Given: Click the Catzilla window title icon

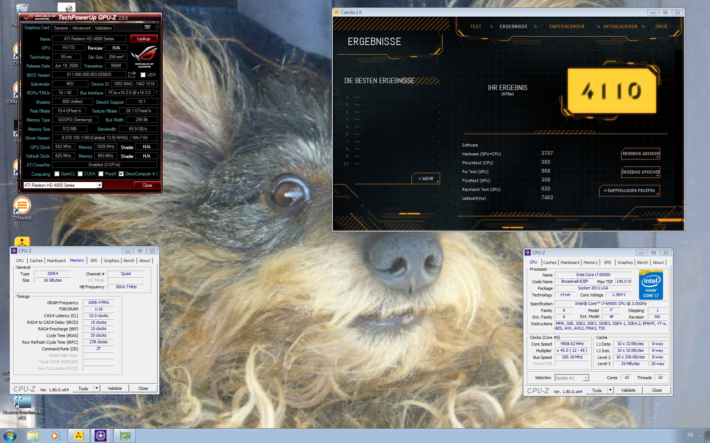Looking at the screenshot, I should pyautogui.click(x=337, y=12).
